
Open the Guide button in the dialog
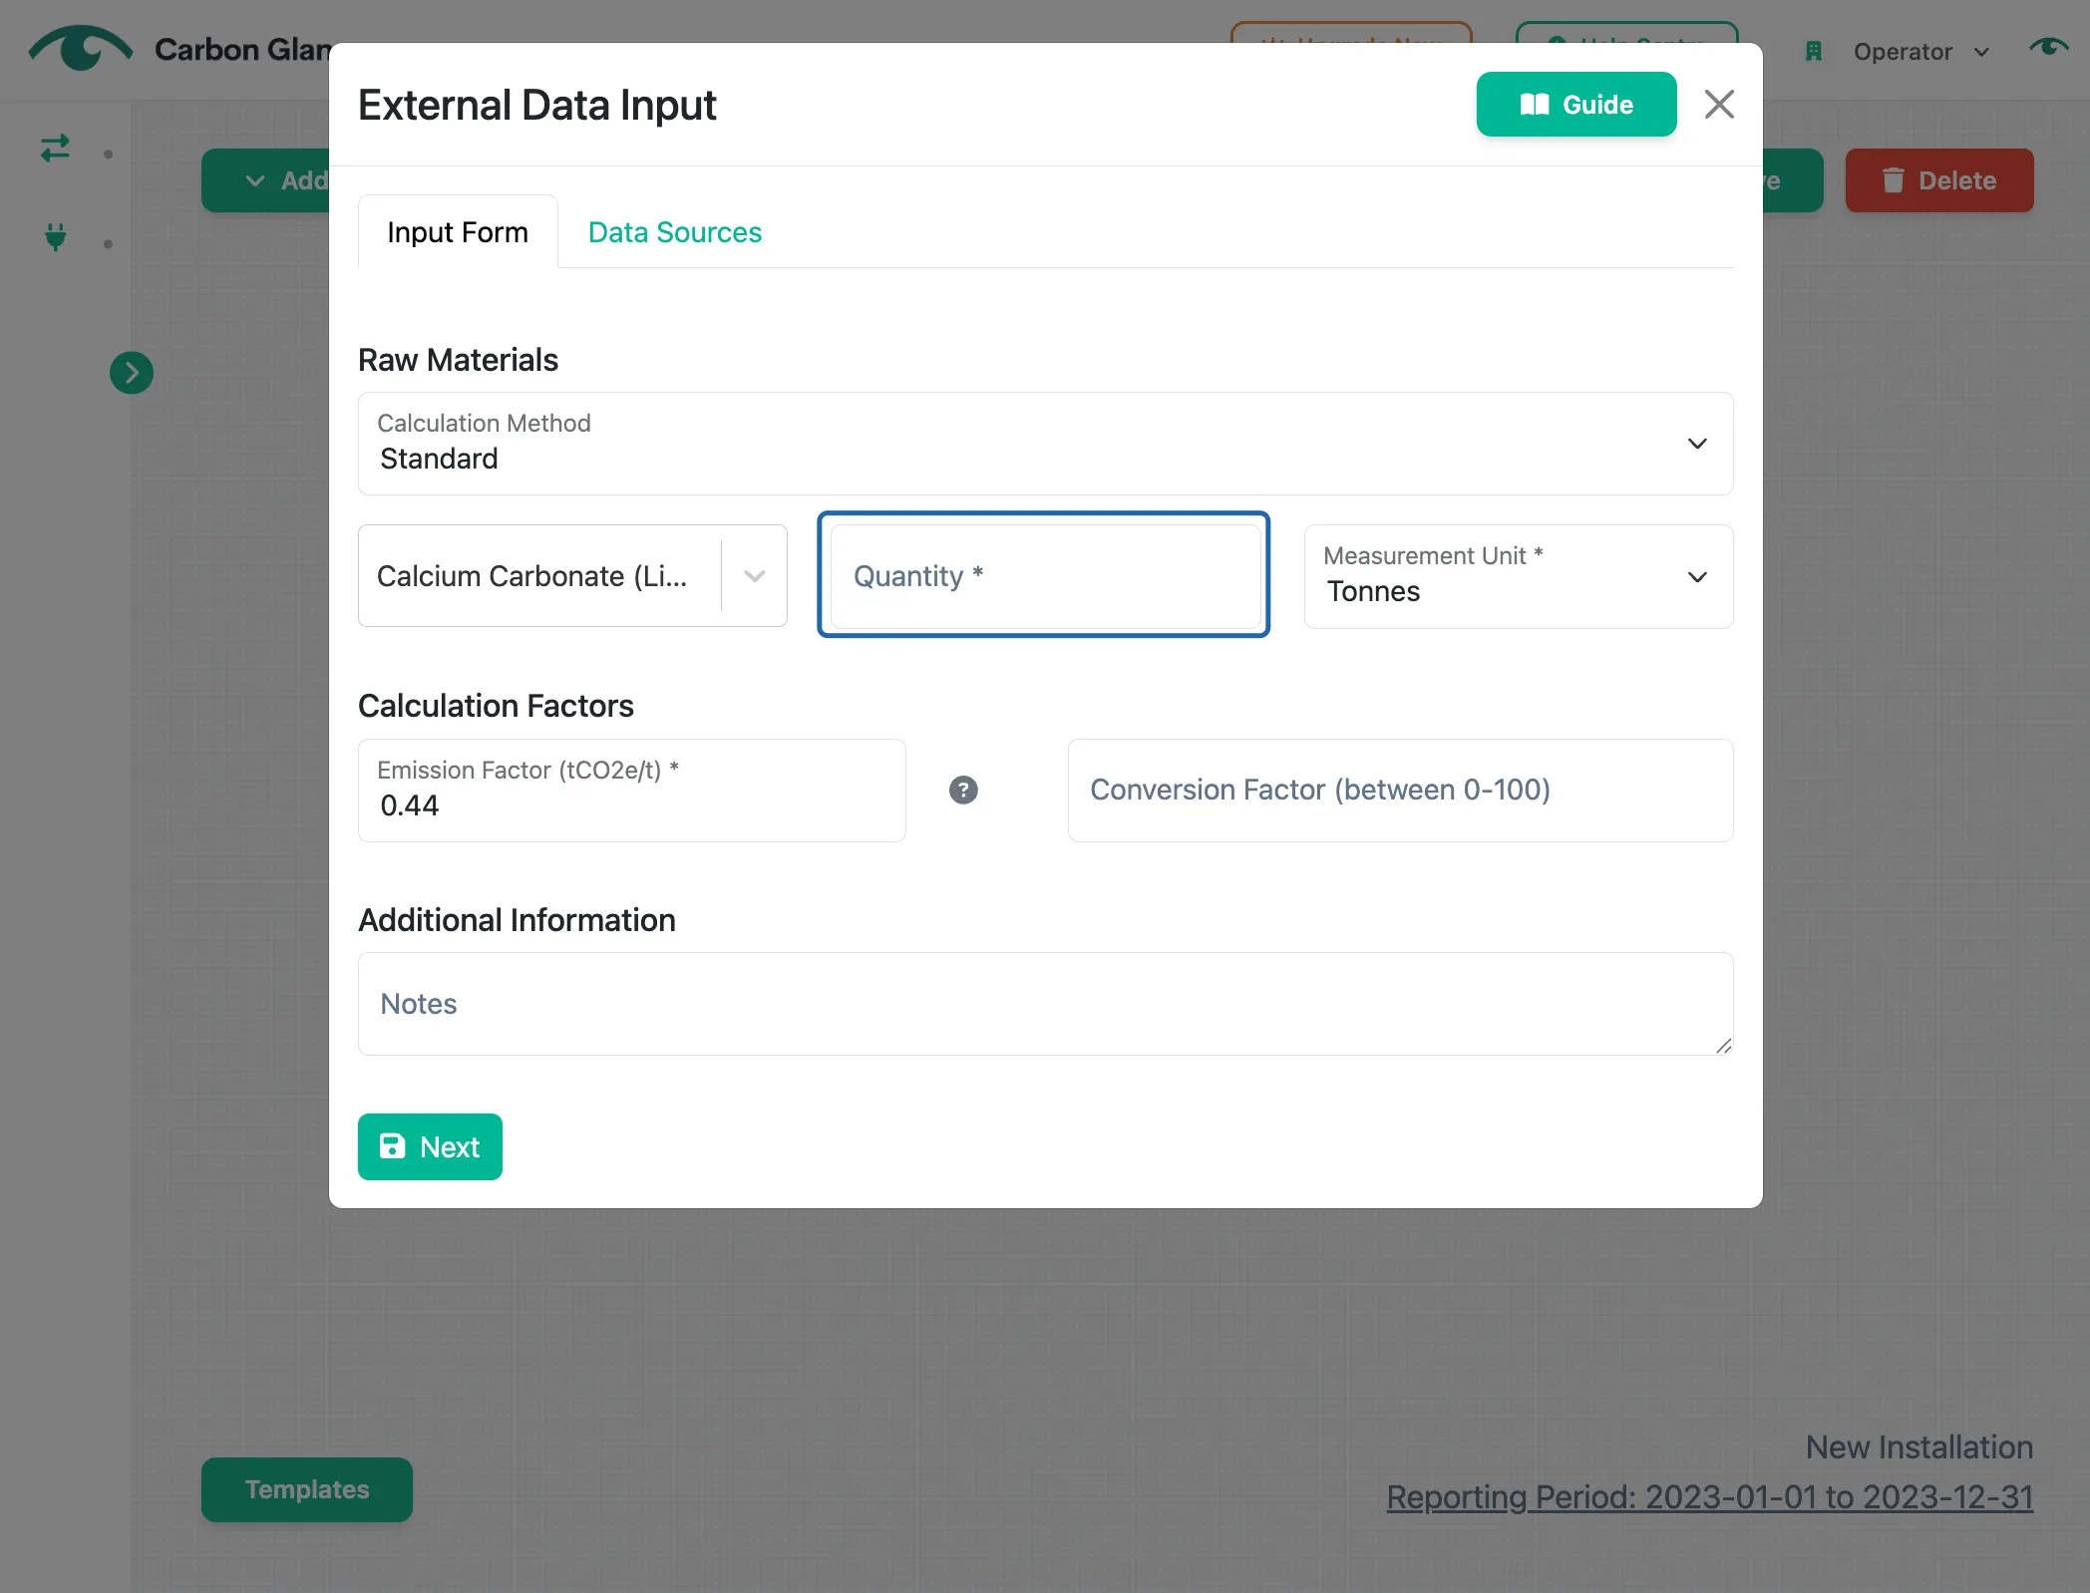[x=1576, y=104]
